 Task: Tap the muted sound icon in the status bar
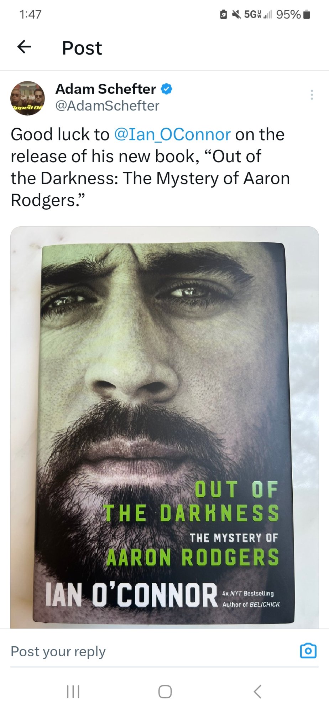pos(236,14)
